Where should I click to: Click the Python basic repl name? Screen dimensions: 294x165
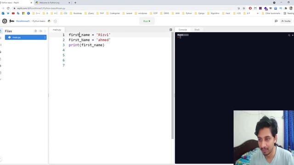[x=39, y=21]
